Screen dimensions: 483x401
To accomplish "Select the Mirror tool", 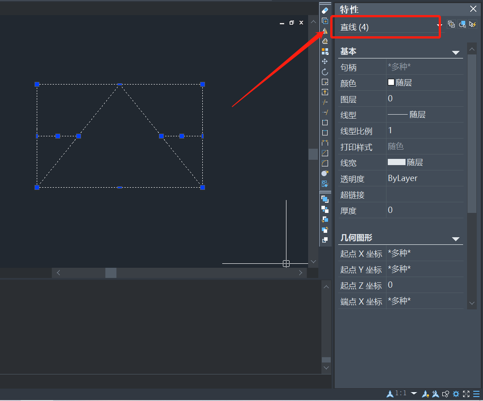I will click(x=325, y=31).
